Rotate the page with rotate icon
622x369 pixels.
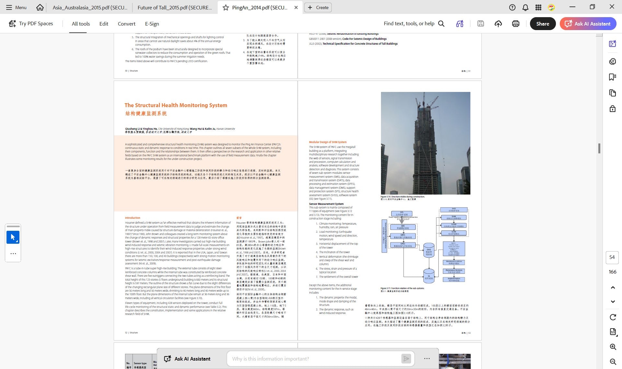pyautogui.click(x=613, y=317)
